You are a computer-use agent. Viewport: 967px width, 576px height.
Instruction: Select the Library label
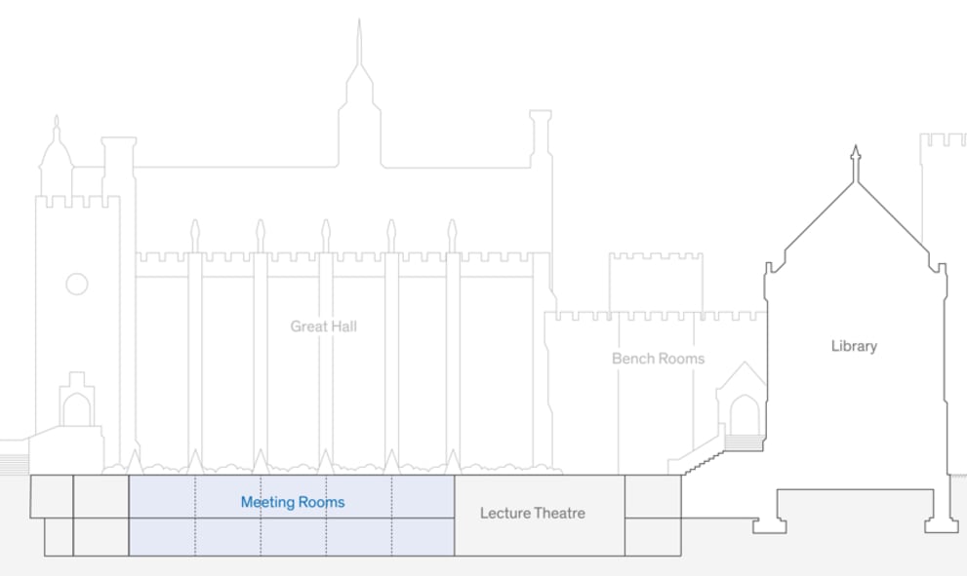(854, 346)
